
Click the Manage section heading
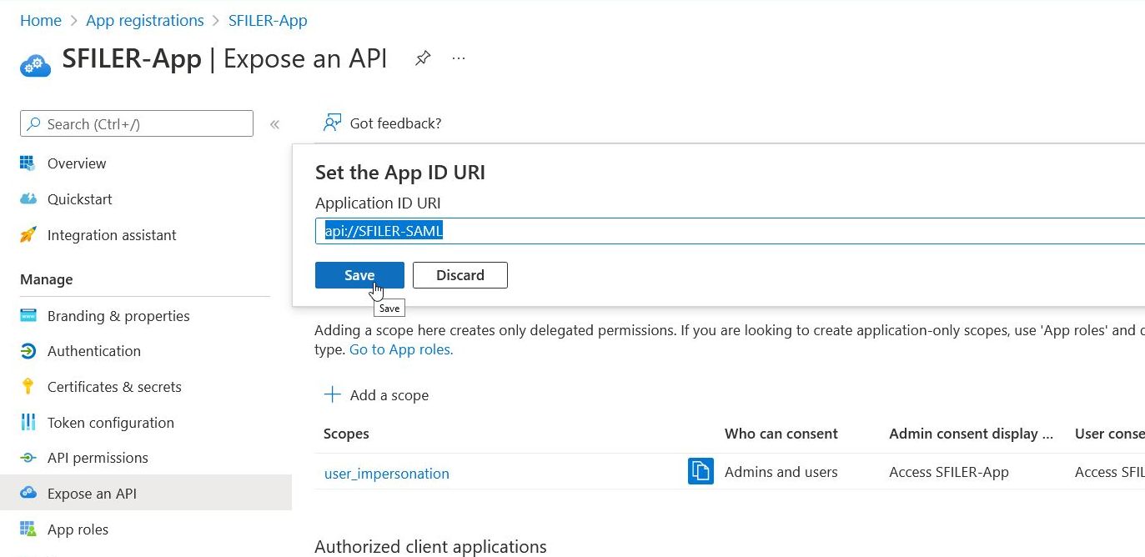click(x=47, y=279)
